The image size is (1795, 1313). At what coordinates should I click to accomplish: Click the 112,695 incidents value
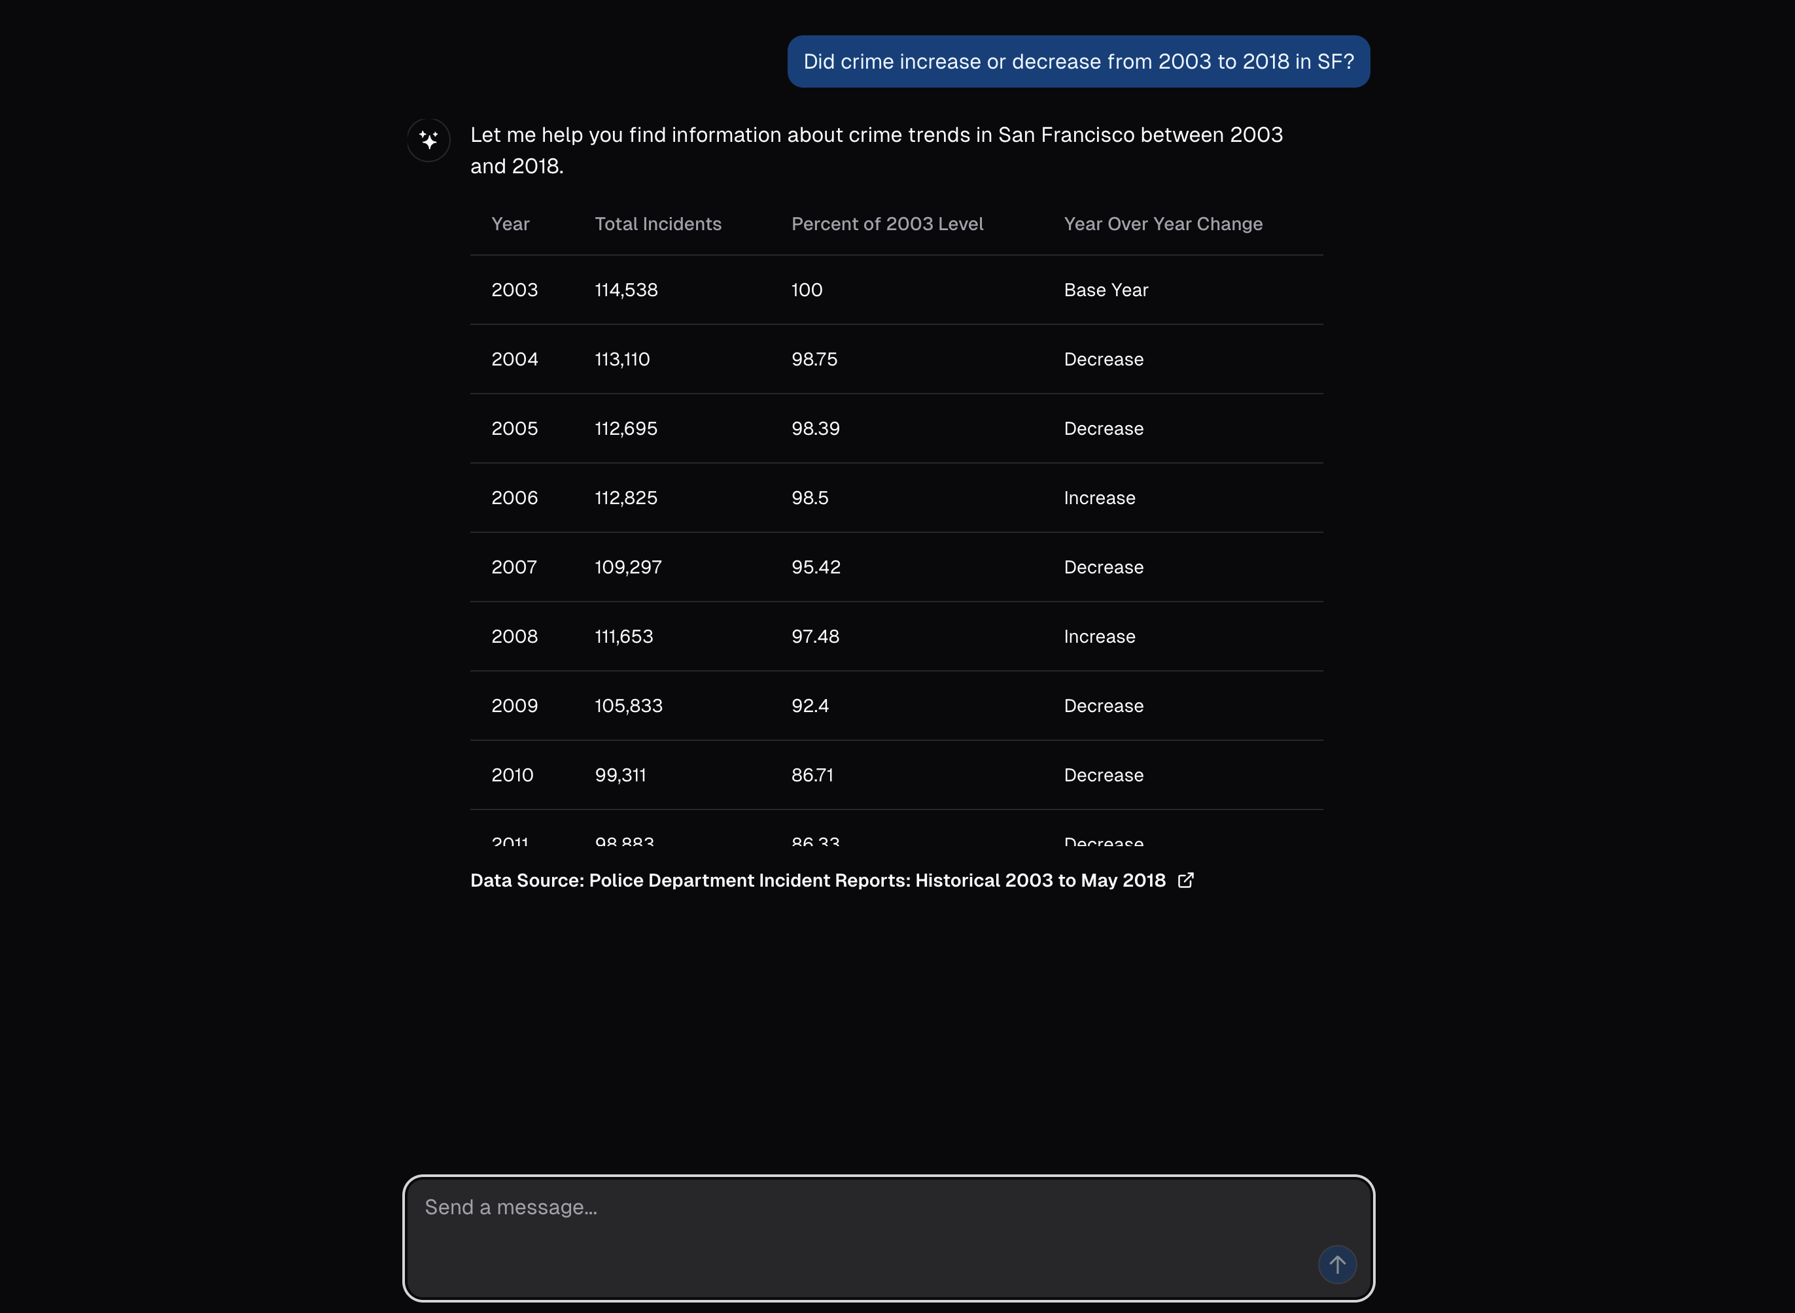(627, 428)
